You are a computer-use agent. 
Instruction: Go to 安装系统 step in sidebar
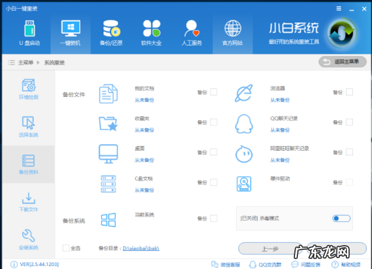29,240
